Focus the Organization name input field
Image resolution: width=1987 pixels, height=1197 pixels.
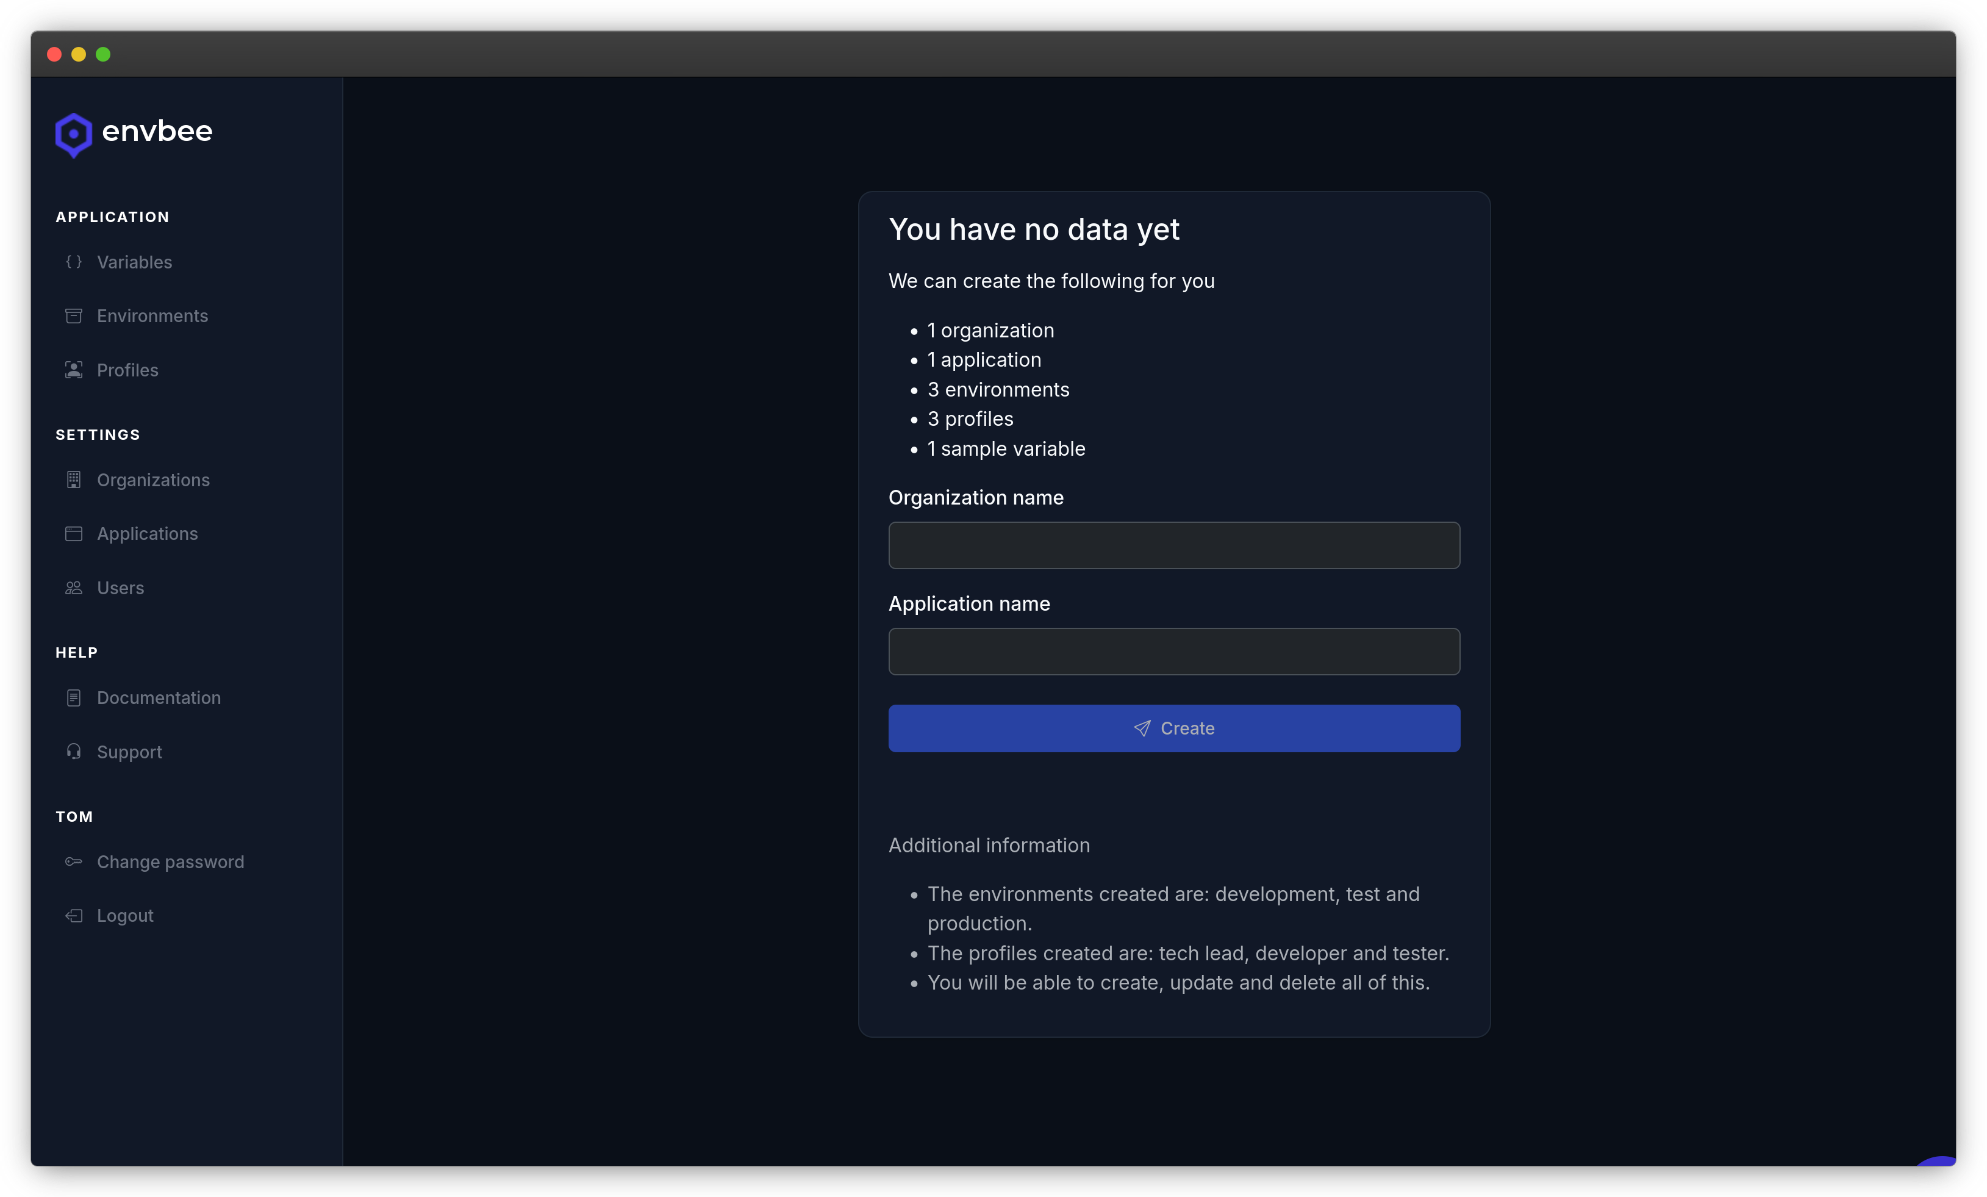(x=1173, y=545)
